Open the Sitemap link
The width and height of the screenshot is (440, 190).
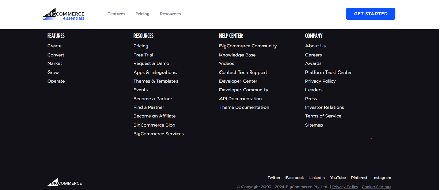[314, 125]
